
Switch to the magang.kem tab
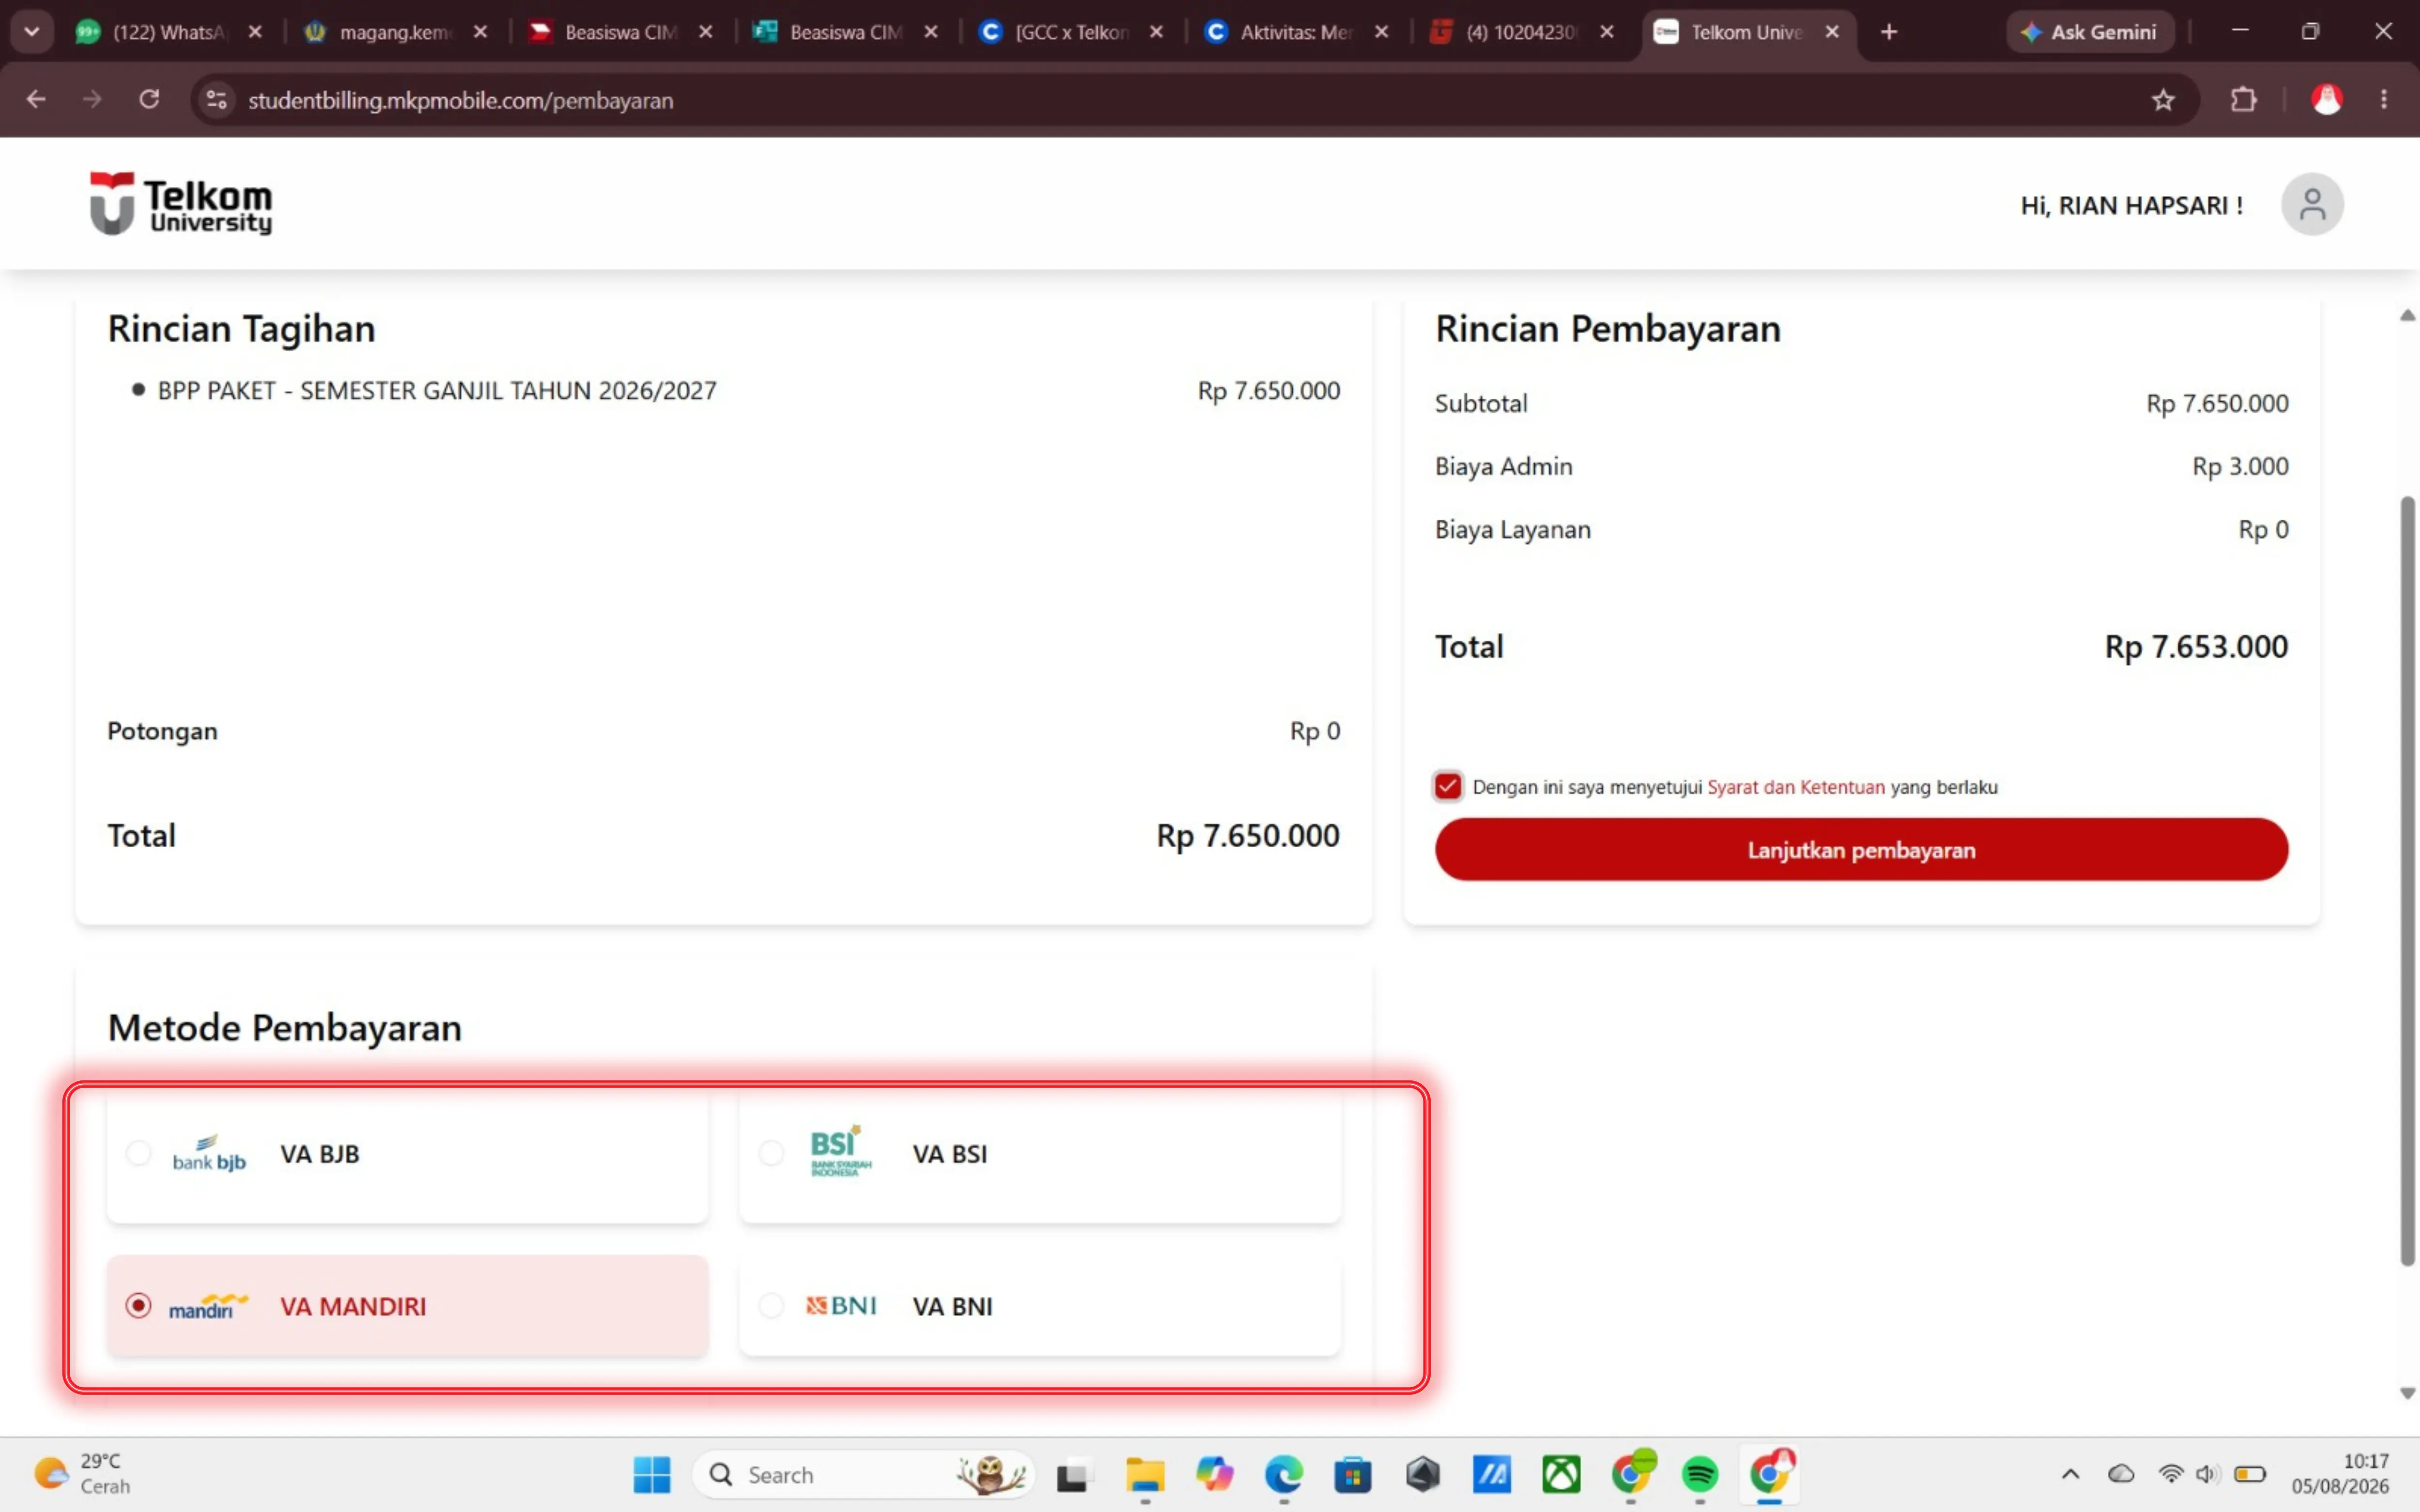pyautogui.click(x=395, y=32)
